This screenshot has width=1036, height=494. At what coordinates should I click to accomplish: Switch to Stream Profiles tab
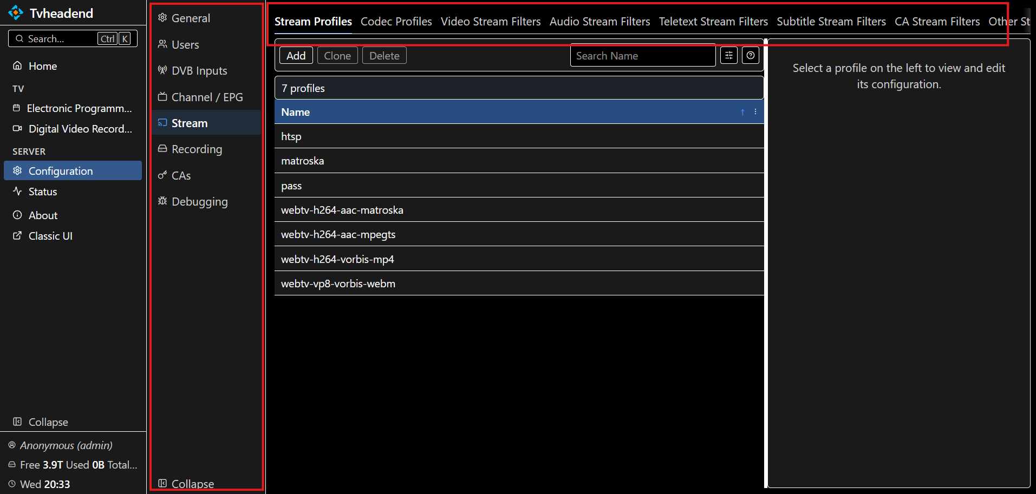pyautogui.click(x=313, y=22)
